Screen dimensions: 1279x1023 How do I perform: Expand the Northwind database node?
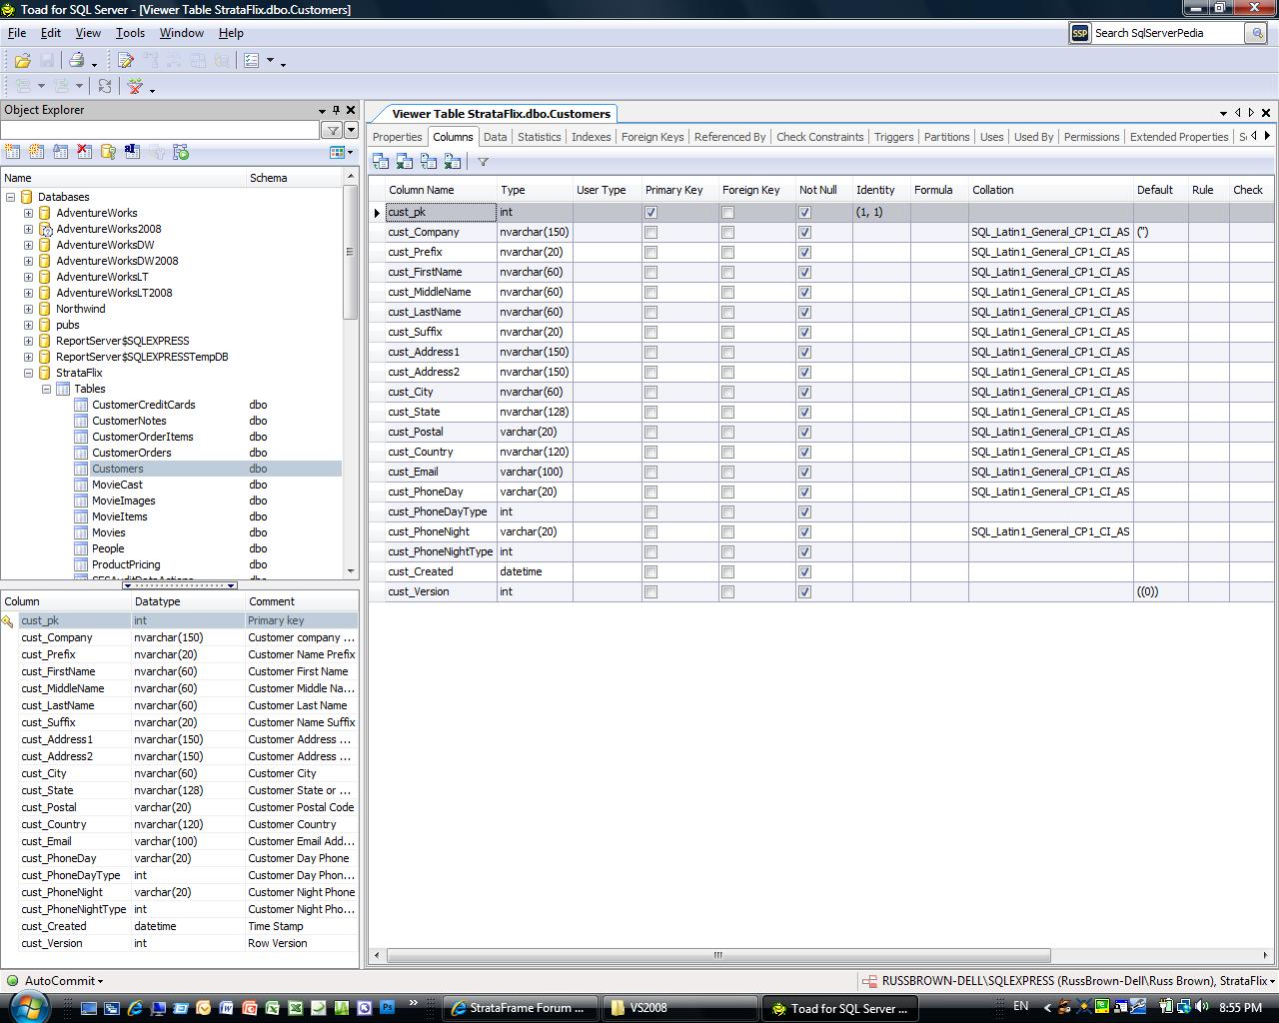29,309
